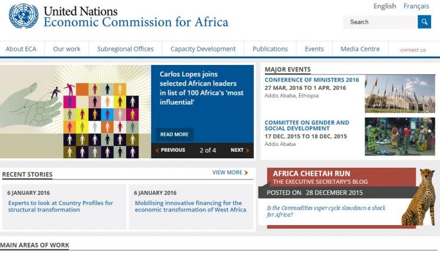Open the Gender committee event photo

tap(400, 136)
